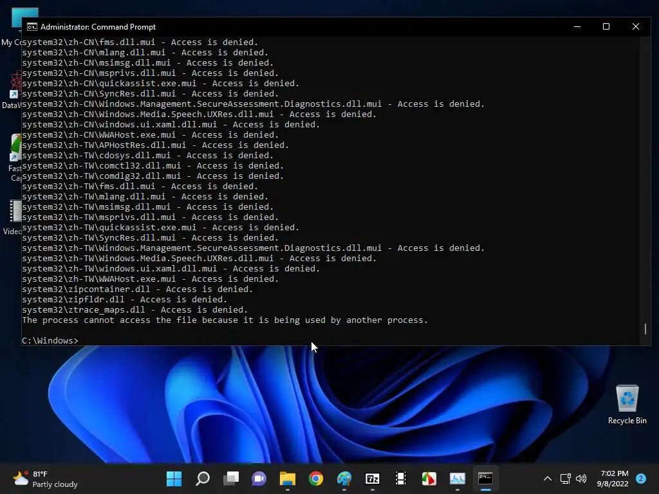The width and height of the screenshot is (659, 494).
Task: Open network status tray icon
Action: click(565, 479)
